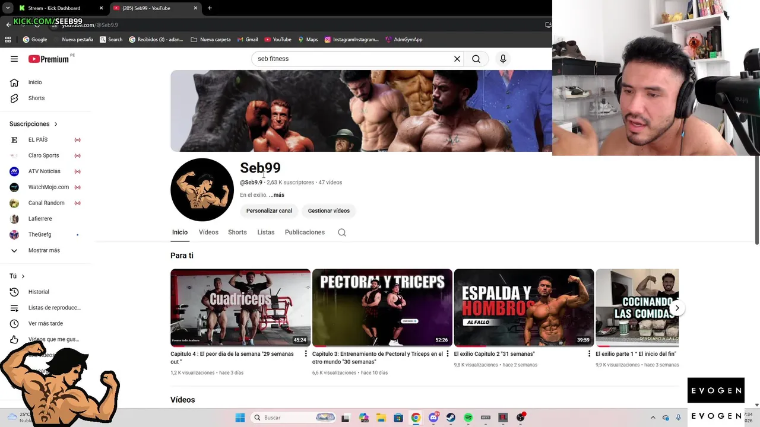Click the Personalizar canal button

click(269, 211)
